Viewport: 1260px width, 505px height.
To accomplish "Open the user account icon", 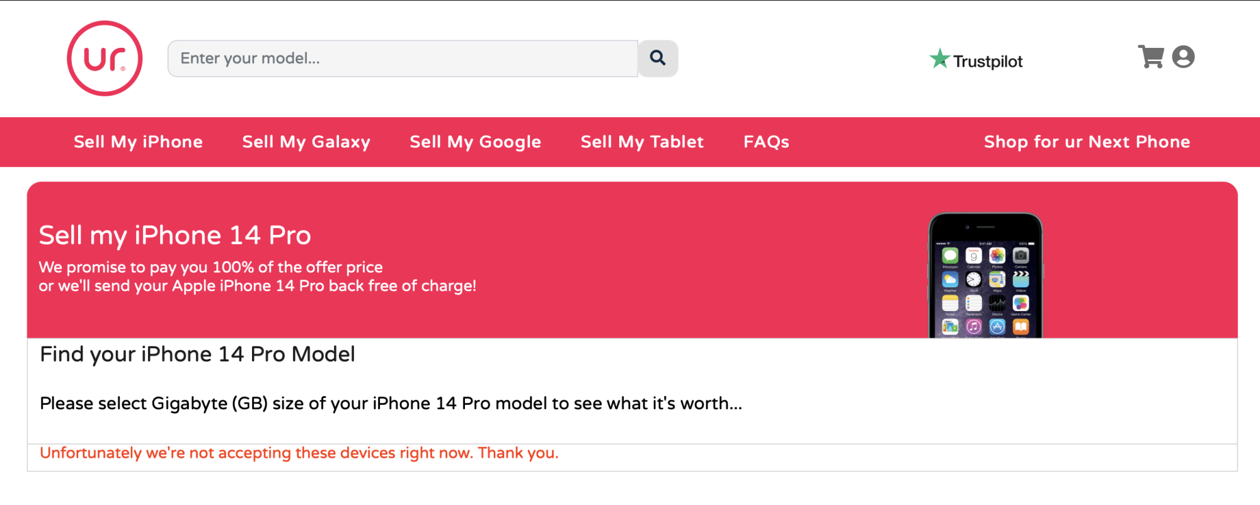I will coord(1183,57).
